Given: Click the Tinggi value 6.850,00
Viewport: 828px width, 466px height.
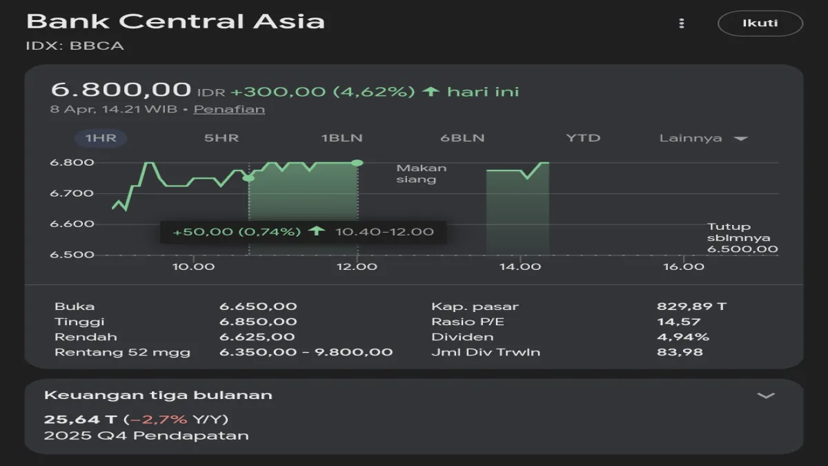Looking at the screenshot, I should pos(258,322).
